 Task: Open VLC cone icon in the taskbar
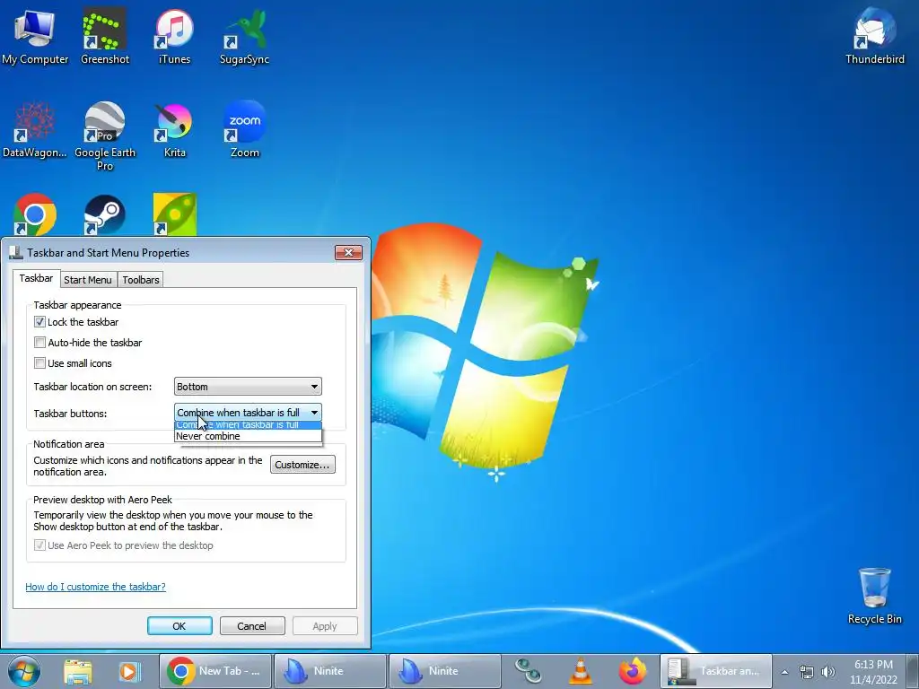[581, 671]
